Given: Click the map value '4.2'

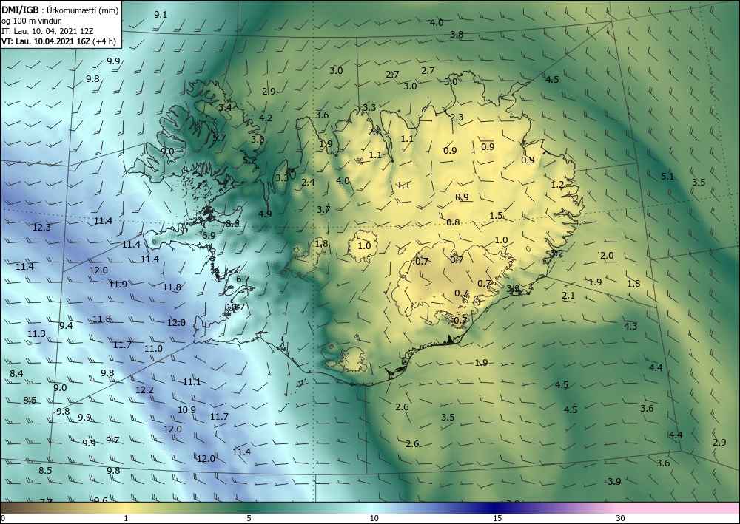Looking at the screenshot, I should point(266,118).
